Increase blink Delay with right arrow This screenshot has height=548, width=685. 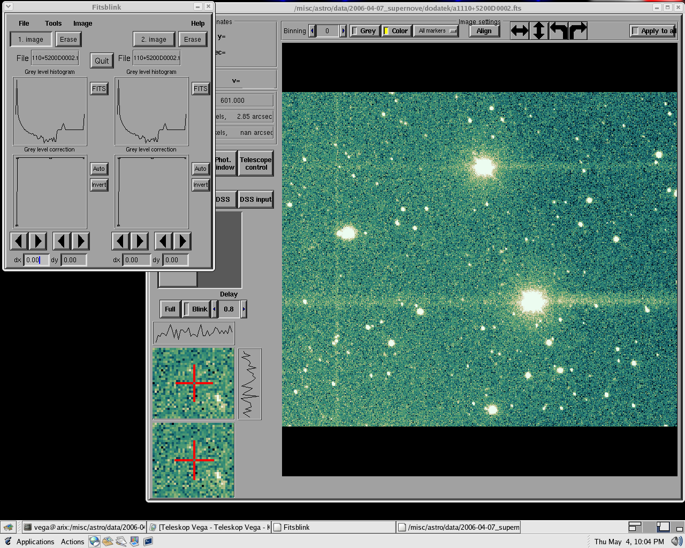244,309
